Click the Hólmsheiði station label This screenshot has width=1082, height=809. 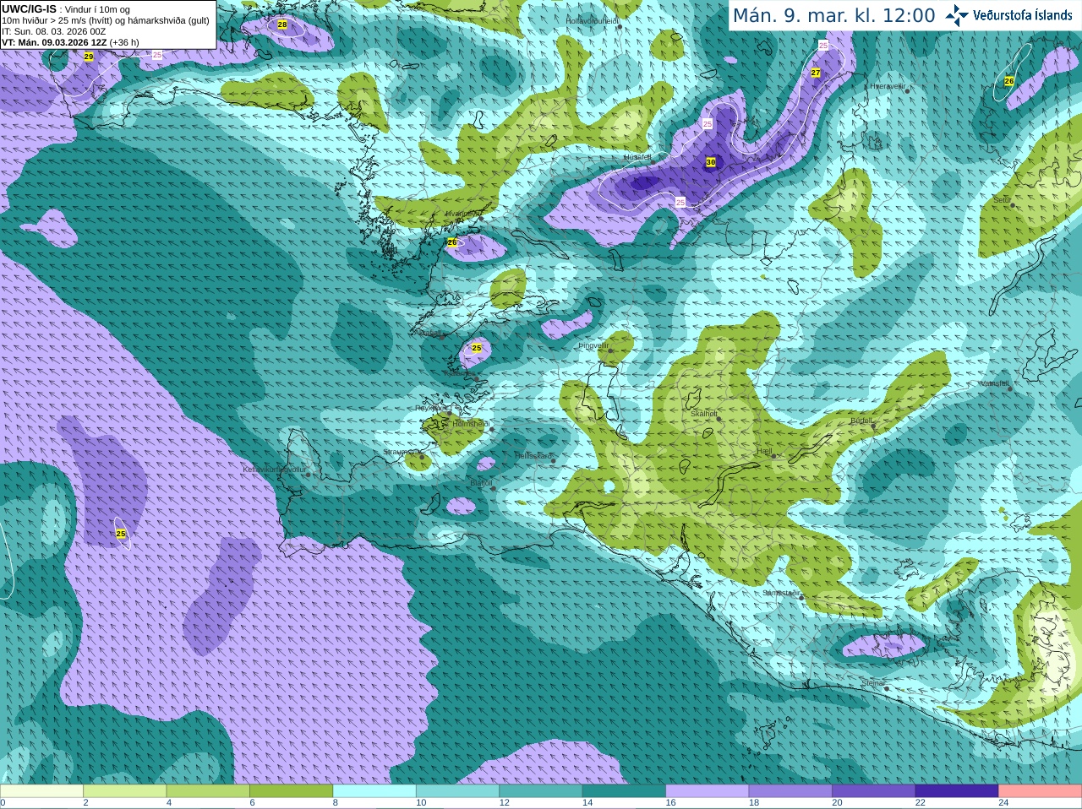pos(471,424)
